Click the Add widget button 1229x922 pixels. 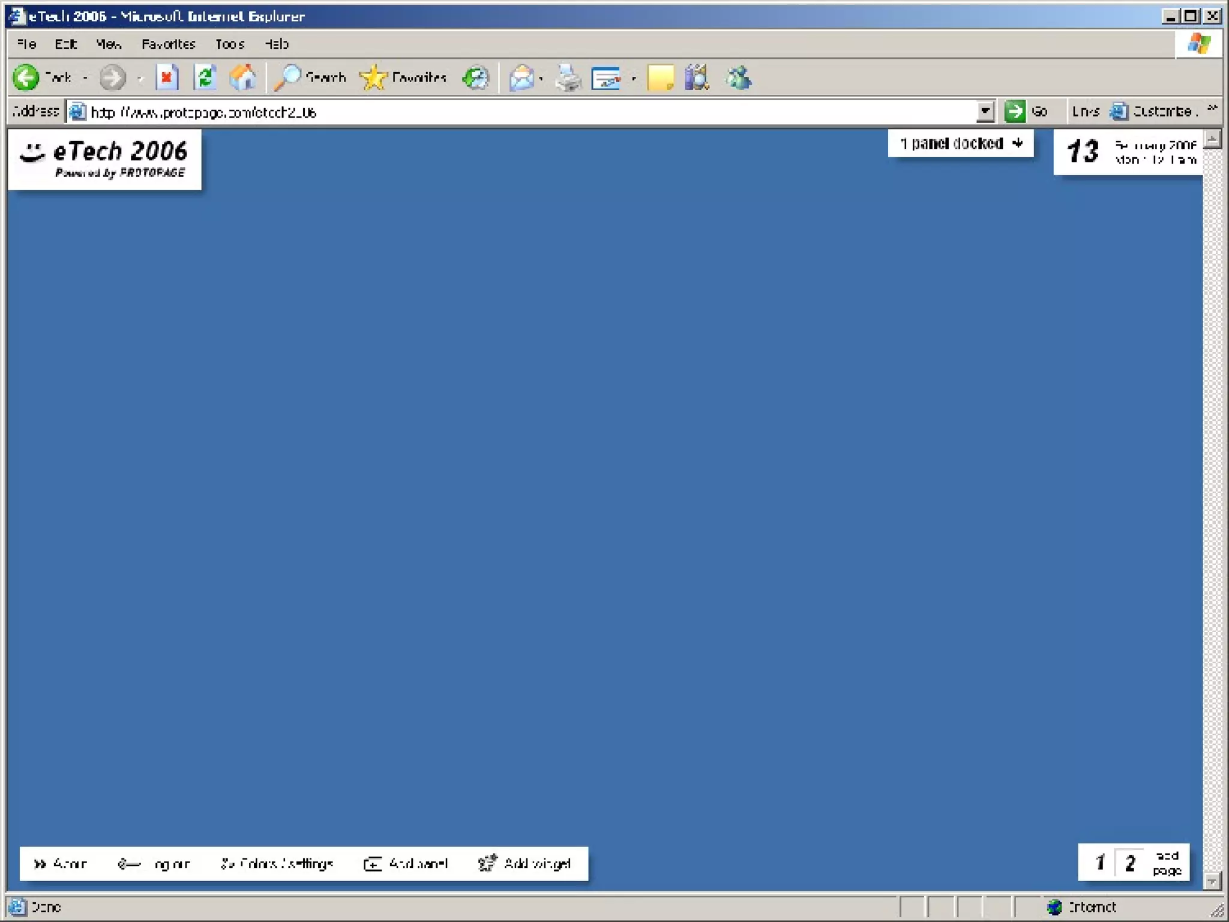pyautogui.click(x=524, y=864)
